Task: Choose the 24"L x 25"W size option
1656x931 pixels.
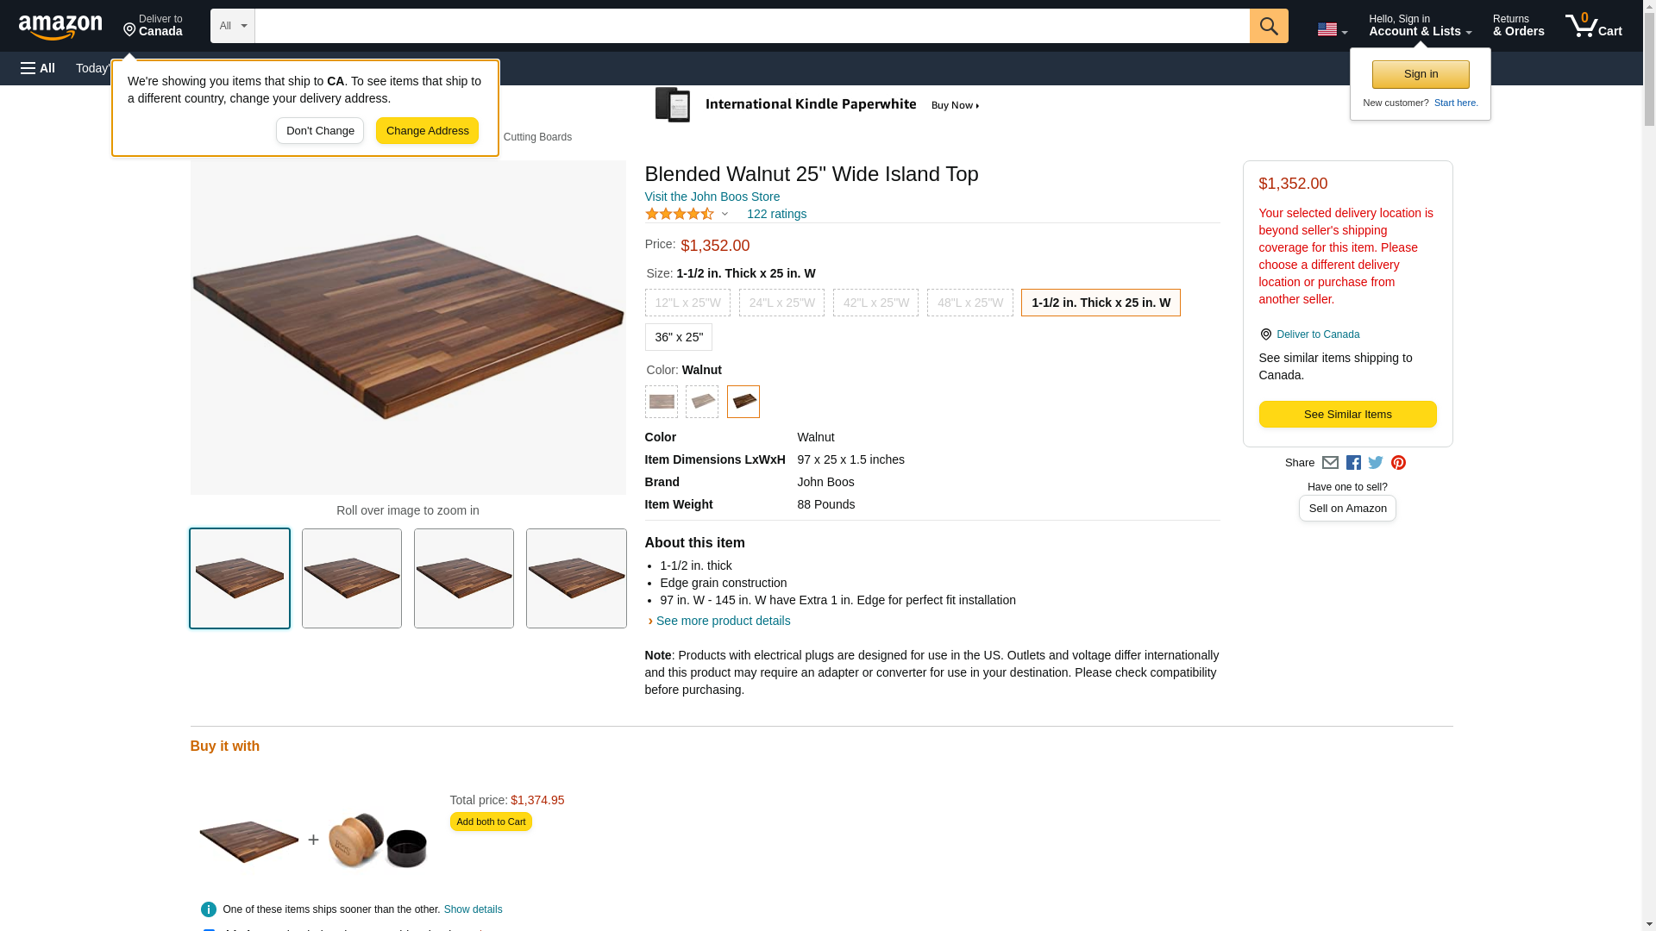Action: pos(781,303)
